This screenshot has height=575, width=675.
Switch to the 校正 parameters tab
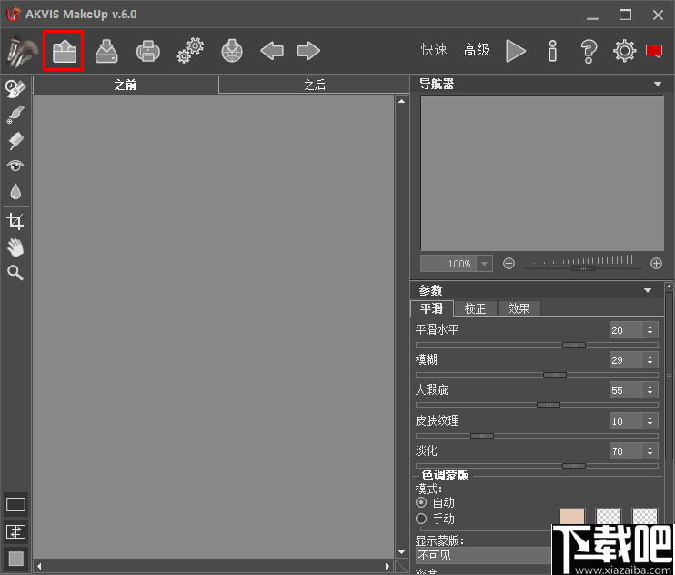[x=475, y=308]
